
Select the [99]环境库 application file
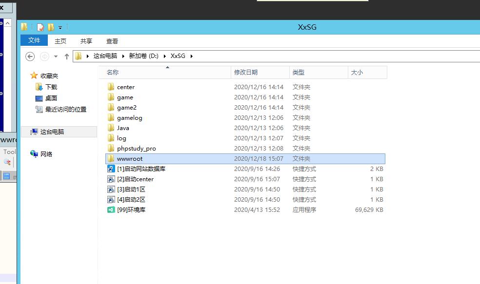[131, 210]
